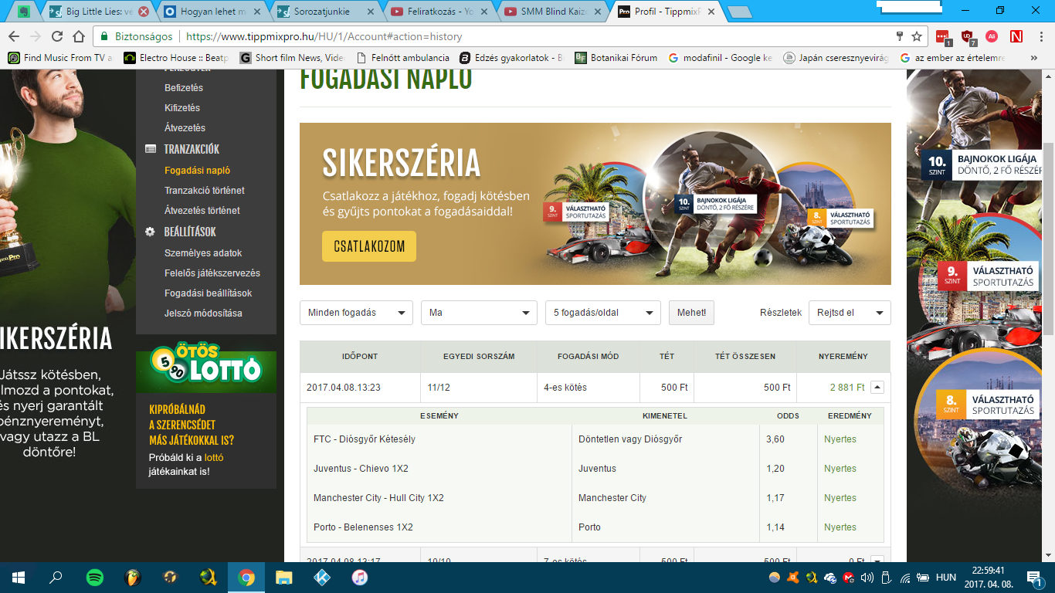
Task: Click the Mehet! button
Action: pyautogui.click(x=691, y=313)
